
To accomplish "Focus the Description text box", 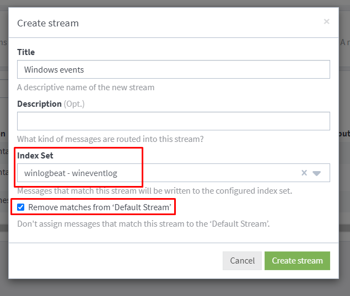I will click(x=173, y=121).
